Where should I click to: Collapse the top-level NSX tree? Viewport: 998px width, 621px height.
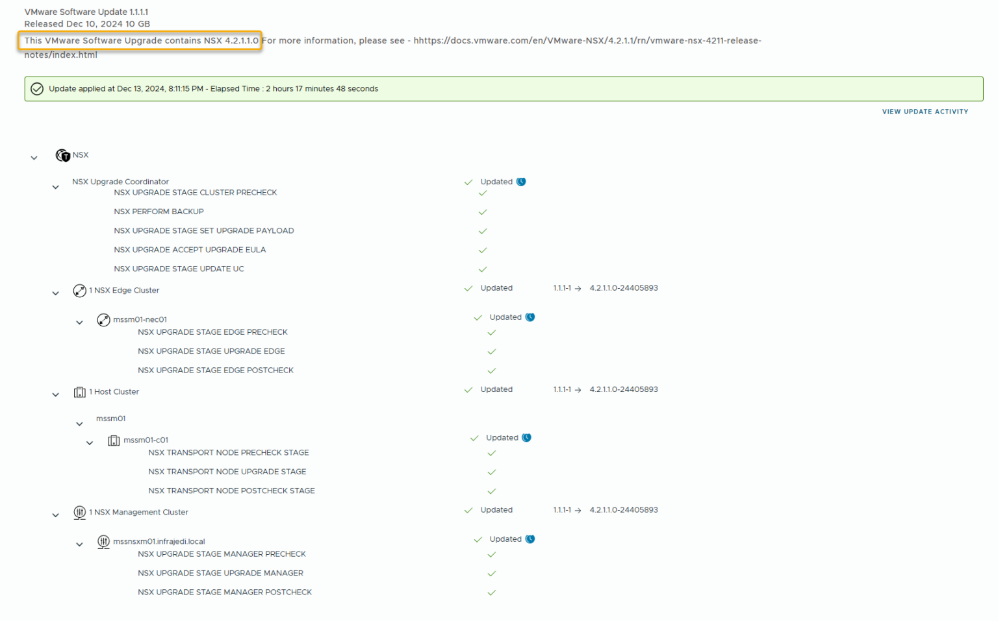point(34,157)
